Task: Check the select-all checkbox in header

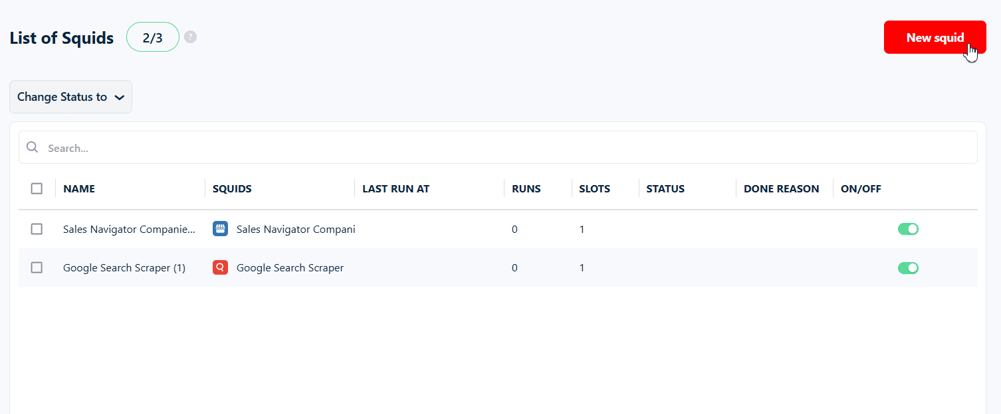Action: (37, 188)
